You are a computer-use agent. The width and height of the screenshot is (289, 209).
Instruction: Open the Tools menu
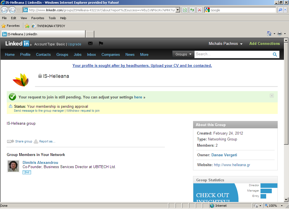tap(52, 18)
